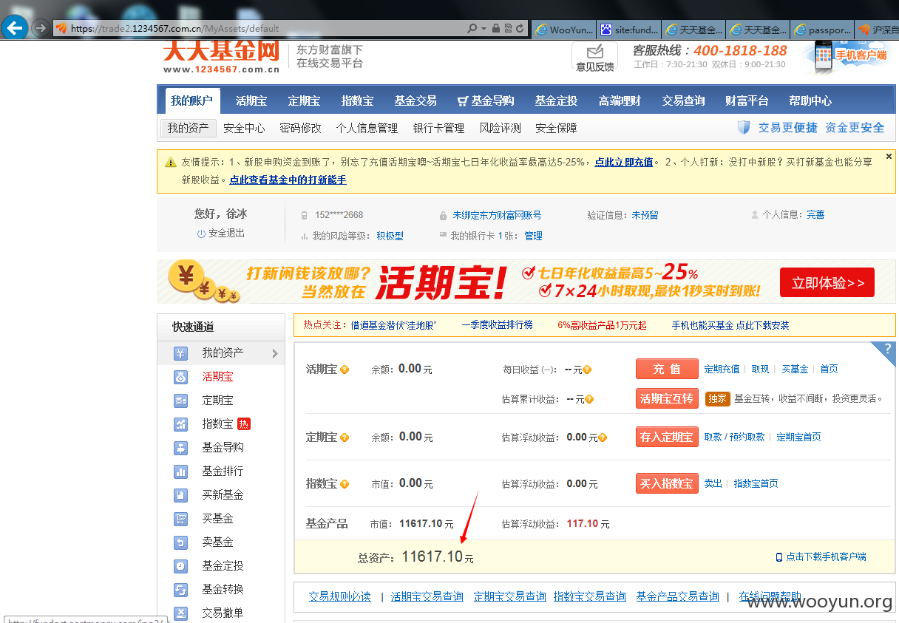Select 我的账户 main navigation tab
This screenshot has height=623, width=899.
click(191, 101)
